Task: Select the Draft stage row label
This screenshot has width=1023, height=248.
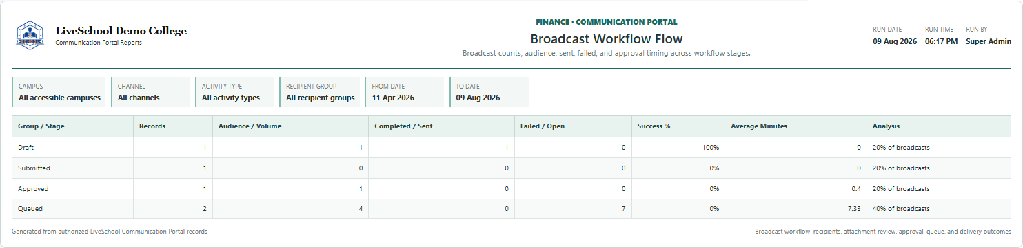Action: coord(26,147)
